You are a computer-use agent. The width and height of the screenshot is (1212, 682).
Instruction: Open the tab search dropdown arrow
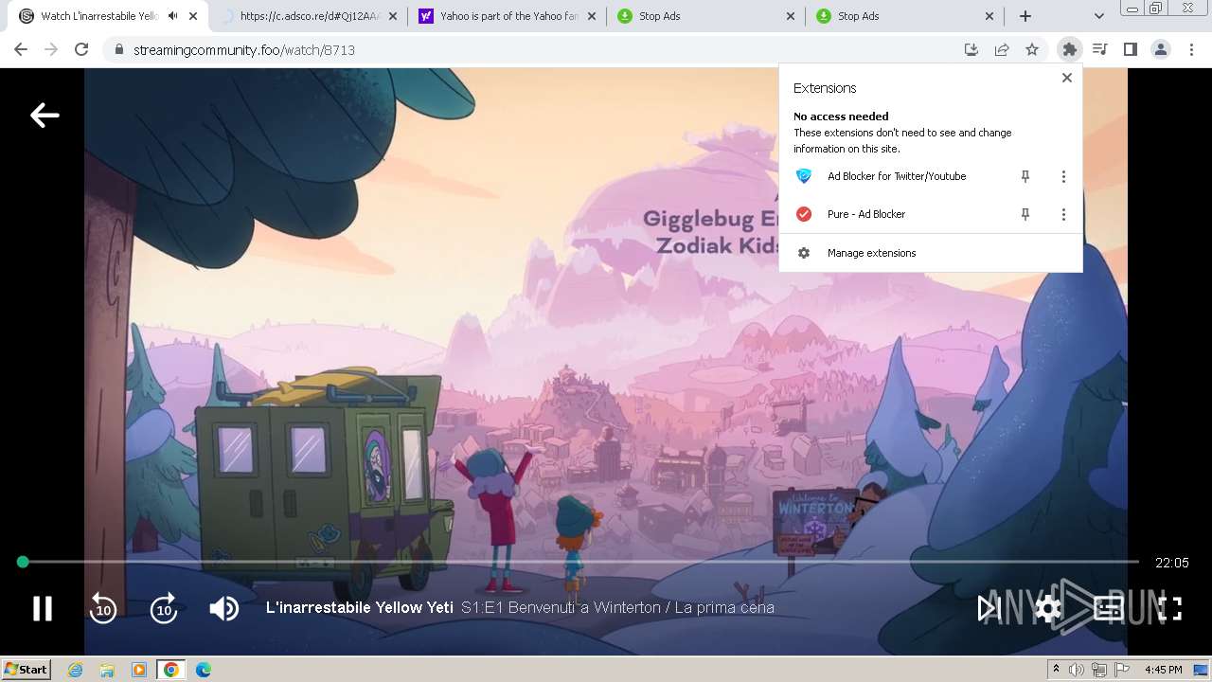pos(1098,16)
